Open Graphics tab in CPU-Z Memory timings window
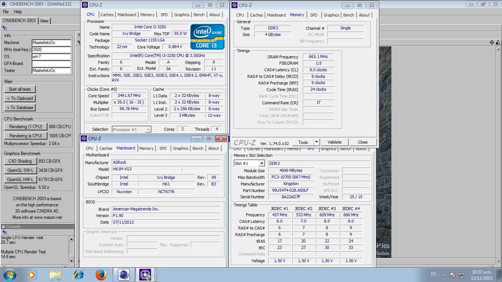Viewport: 502px width, 282px height. 331,15
